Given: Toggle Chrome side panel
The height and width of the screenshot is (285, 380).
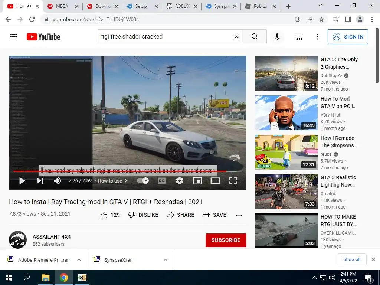Looking at the screenshot, I should click(x=348, y=19).
